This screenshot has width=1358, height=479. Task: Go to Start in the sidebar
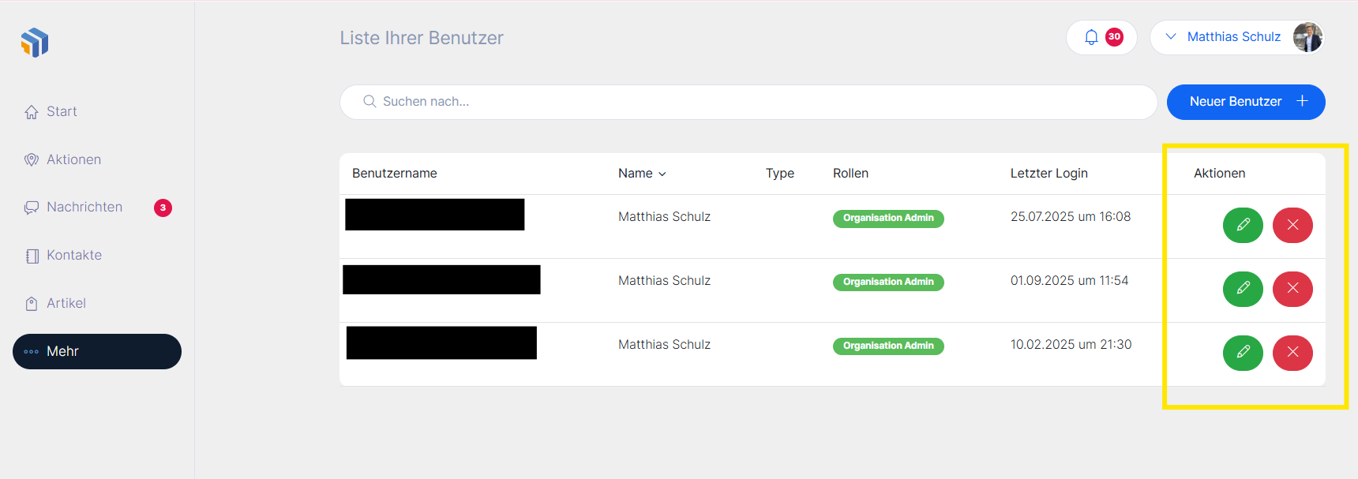click(x=62, y=112)
